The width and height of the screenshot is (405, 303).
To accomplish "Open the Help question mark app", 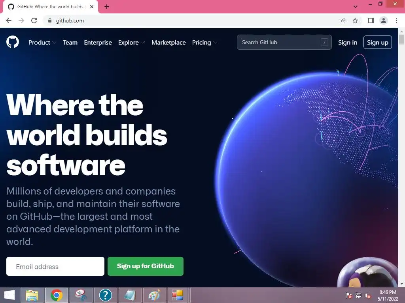I will (105, 295).
